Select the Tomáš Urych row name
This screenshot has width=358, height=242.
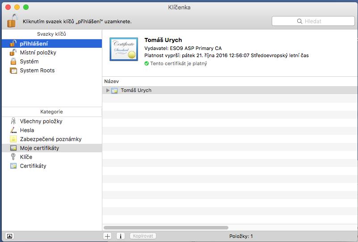click(136, 90)
